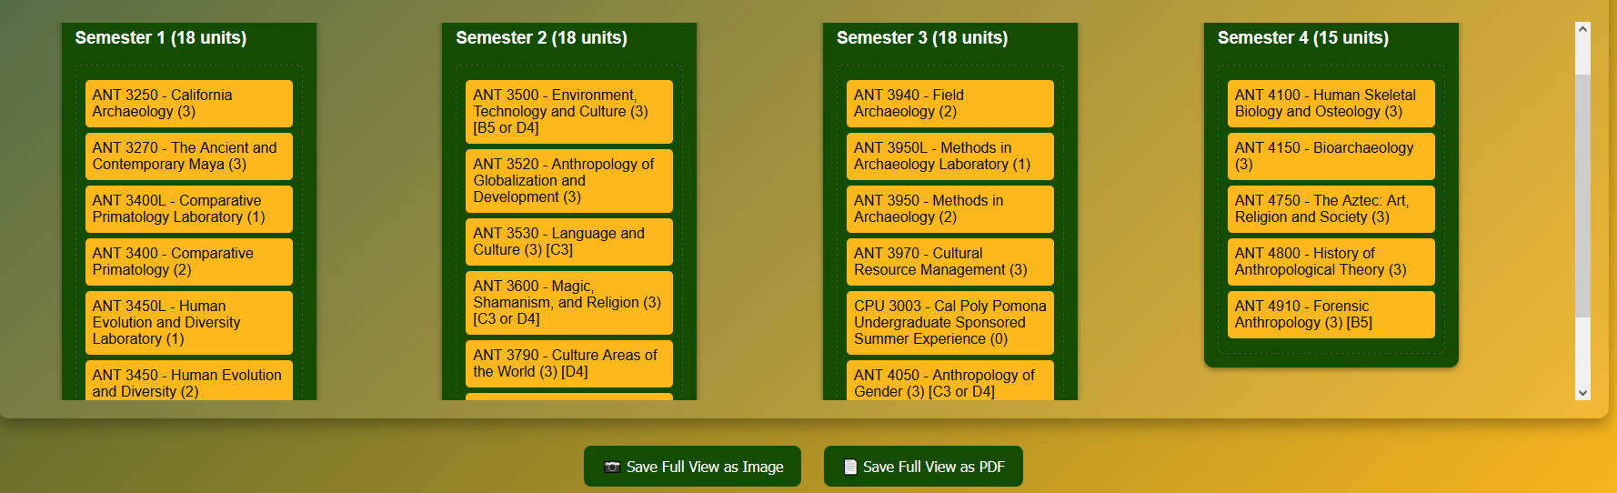This screenshot has width=1617, height=493.
Task: Select ANT 3270 Ancient and Contemporary Maya
Action: pos(188,156)
